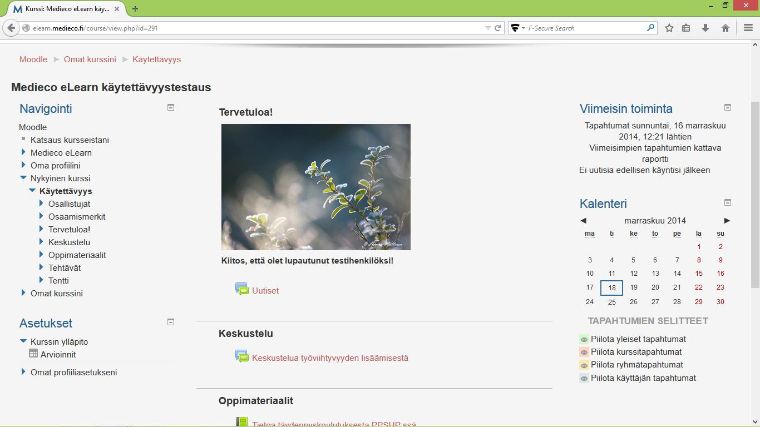Select the Kurssi: Medieco eLearn browser tab
760x427 pixels.
tap(66, 9)
